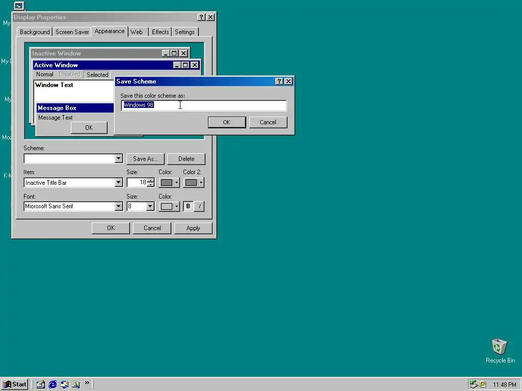The height and width of the screenshot is (391, 522).
Task: Open the font Size dropdown showing 8
Action: [x=150, y=207]
